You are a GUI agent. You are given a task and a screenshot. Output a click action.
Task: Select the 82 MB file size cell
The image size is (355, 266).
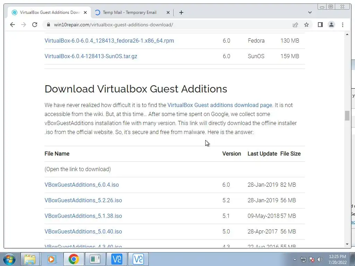(x=288, y=185)
